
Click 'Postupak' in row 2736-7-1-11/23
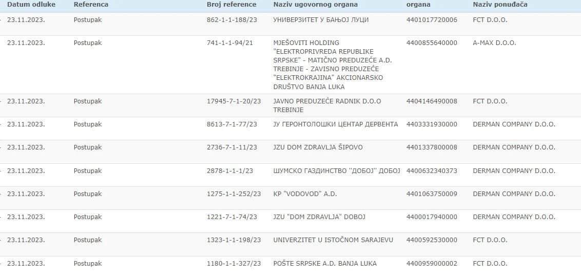point(87,147)
